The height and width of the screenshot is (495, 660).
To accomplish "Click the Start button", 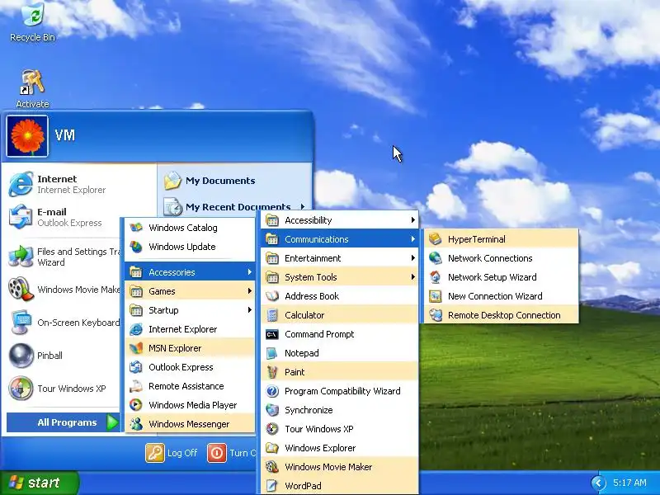I will (x=39, y=483).
